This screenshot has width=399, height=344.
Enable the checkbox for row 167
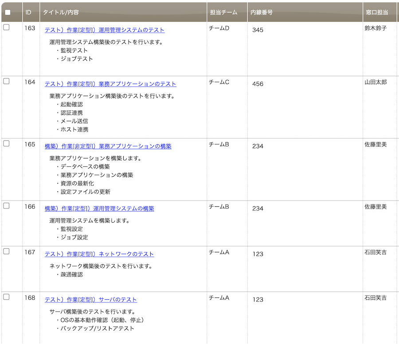point(6,251)
